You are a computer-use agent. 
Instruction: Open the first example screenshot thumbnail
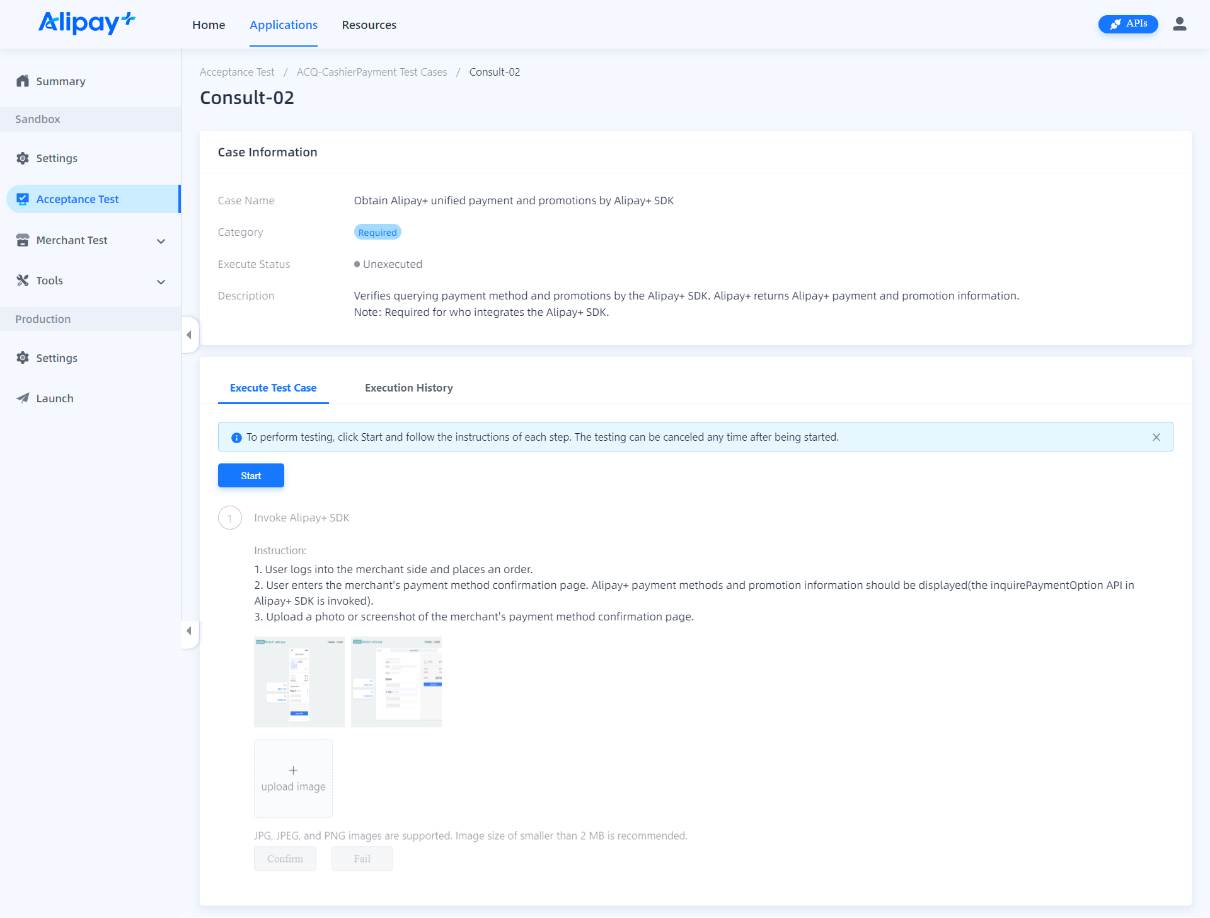pos(299,682)
